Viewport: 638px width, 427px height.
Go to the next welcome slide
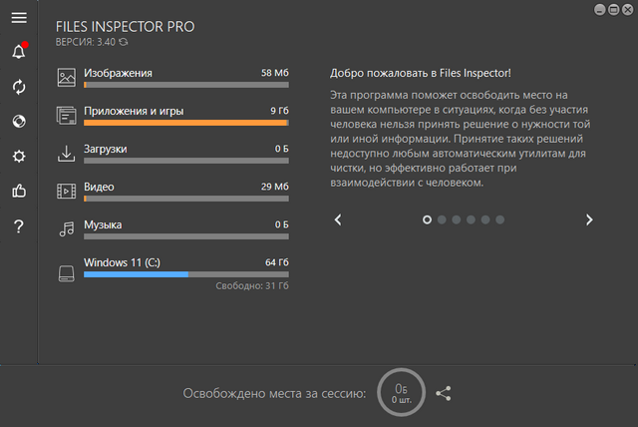click(x=589, y=219)
